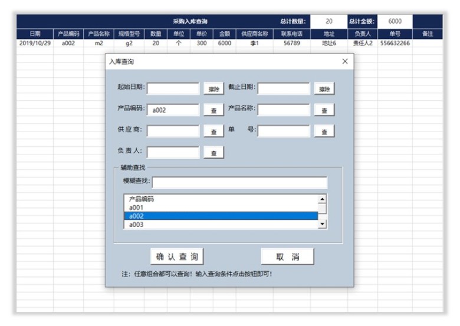Click the 供应商名称 column header
The image size is (460, 326).
255,34
